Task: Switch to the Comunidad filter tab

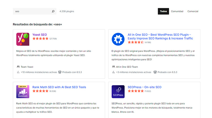Action: point(177,11)
